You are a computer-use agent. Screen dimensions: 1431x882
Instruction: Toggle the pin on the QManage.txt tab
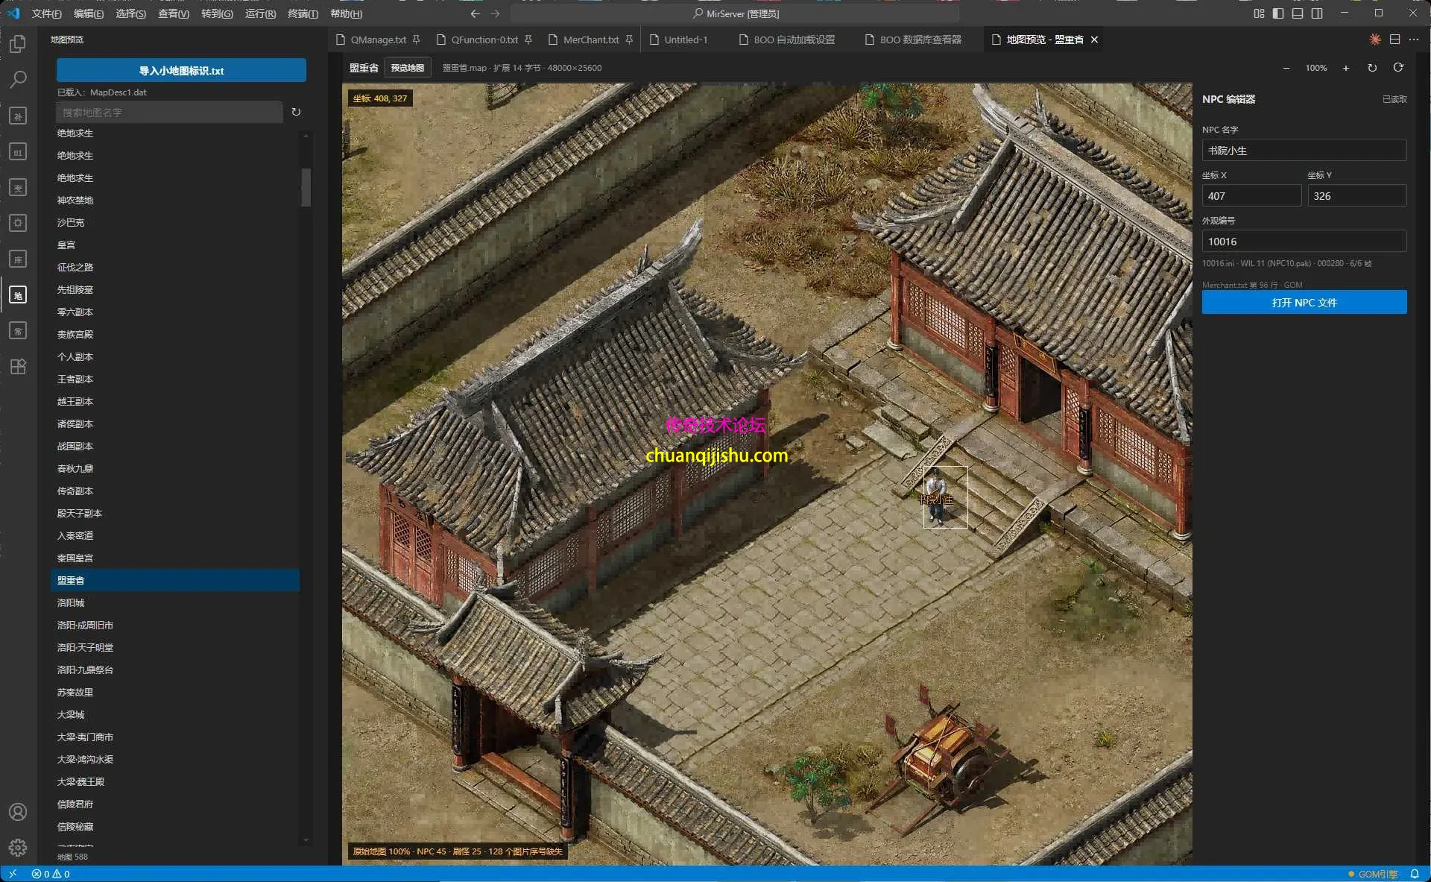[x=416, y=40]
